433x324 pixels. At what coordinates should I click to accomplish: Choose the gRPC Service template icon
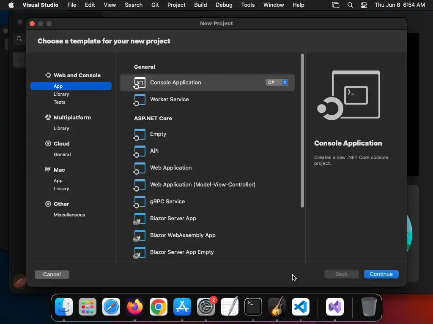140,202
